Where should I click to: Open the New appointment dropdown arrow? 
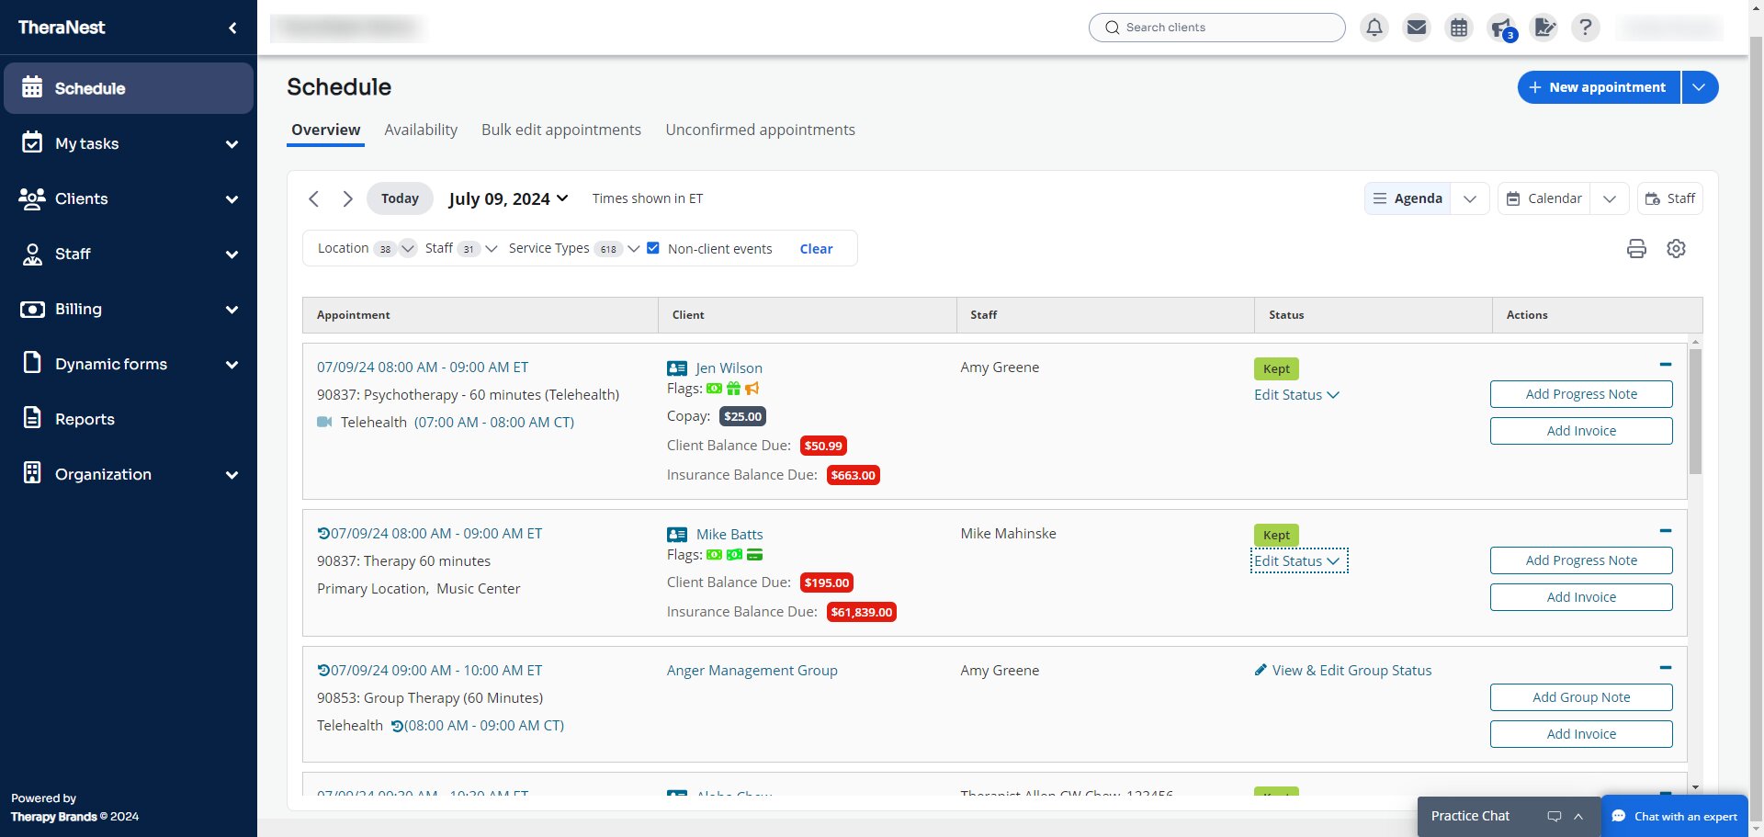[1699, 87]
